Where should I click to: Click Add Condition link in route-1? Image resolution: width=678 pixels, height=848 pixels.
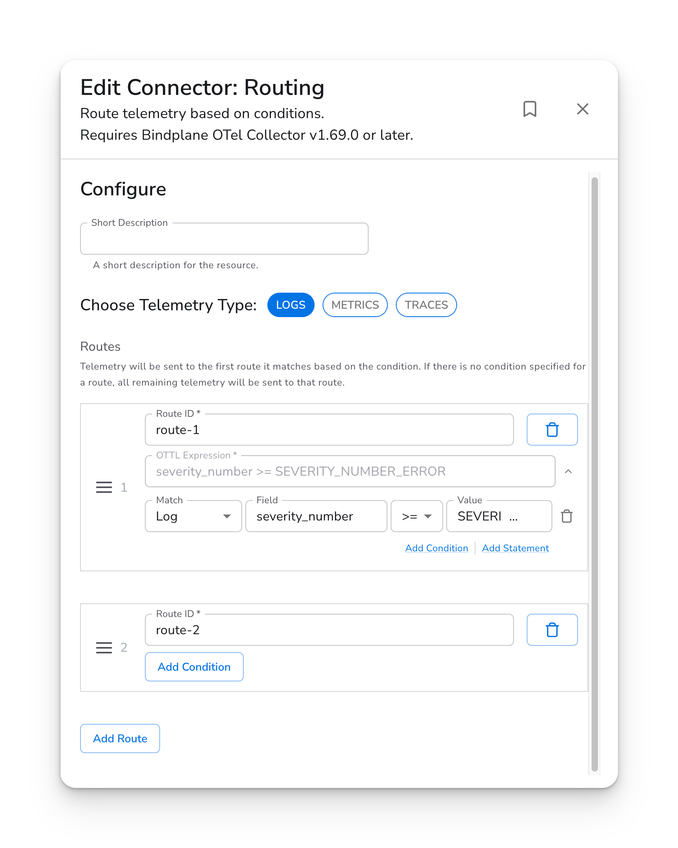pyautogui.click(x=437, y=548)
